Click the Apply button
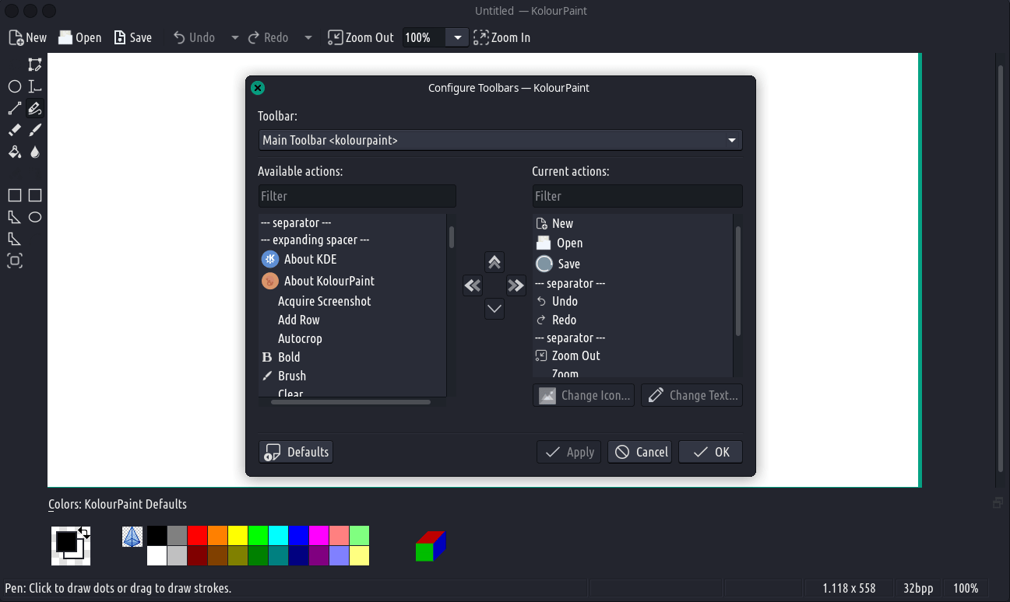 click(x=568, y=452)
